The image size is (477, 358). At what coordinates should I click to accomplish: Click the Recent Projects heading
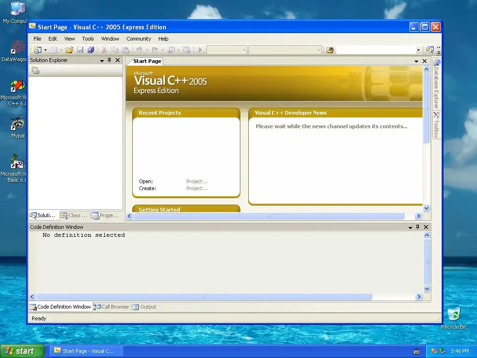pyautogui.click(x=160, y=113)
